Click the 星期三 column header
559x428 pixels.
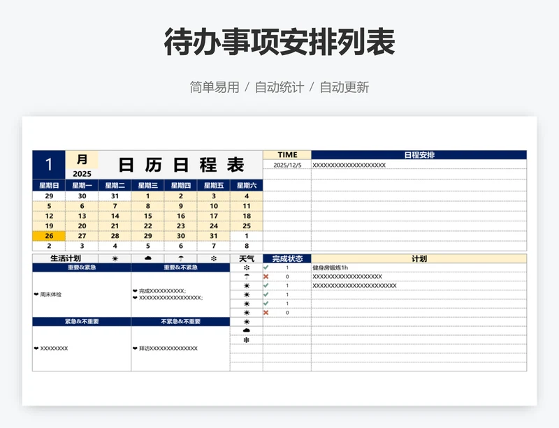pyautogui.click(x=147, y=185)
